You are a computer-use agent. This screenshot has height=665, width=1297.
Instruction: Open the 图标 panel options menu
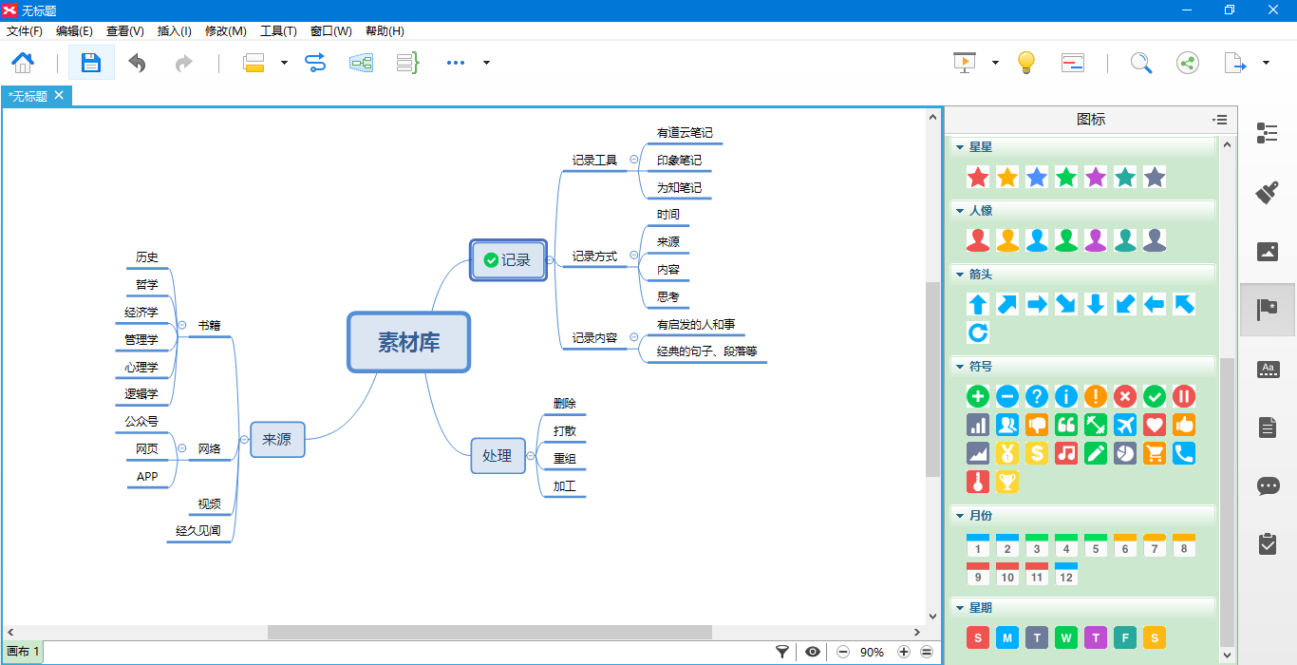(x=1220, y=120)
